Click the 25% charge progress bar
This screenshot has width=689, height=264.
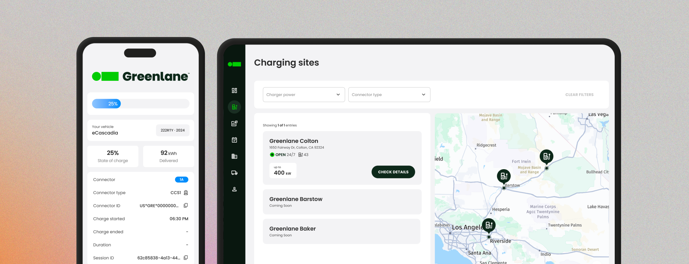(141, 104)
